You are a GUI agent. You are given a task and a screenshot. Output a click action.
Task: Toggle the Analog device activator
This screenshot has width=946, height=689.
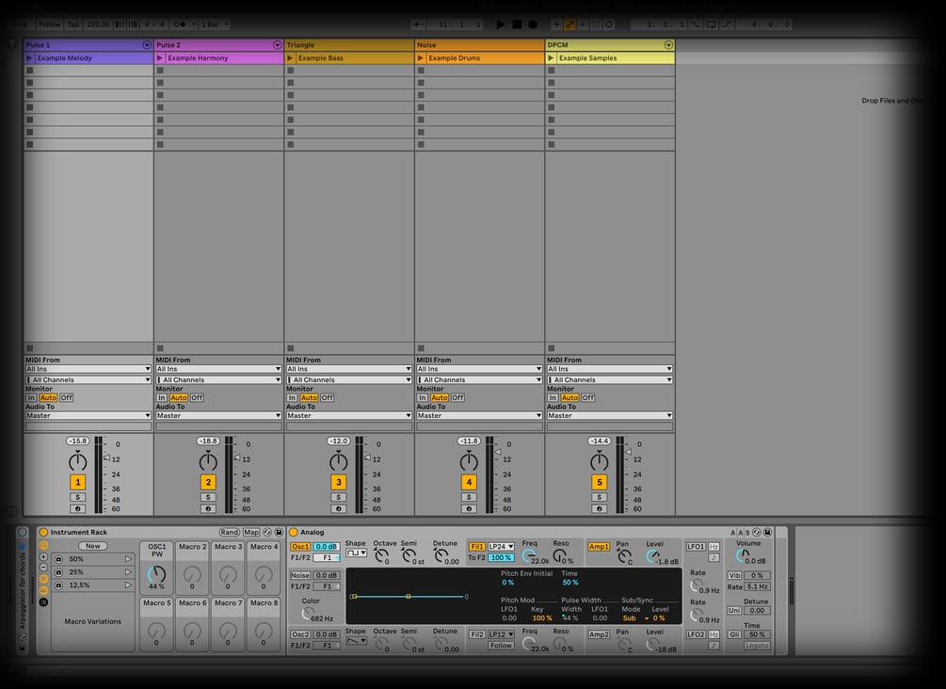(x=294, y=532)
